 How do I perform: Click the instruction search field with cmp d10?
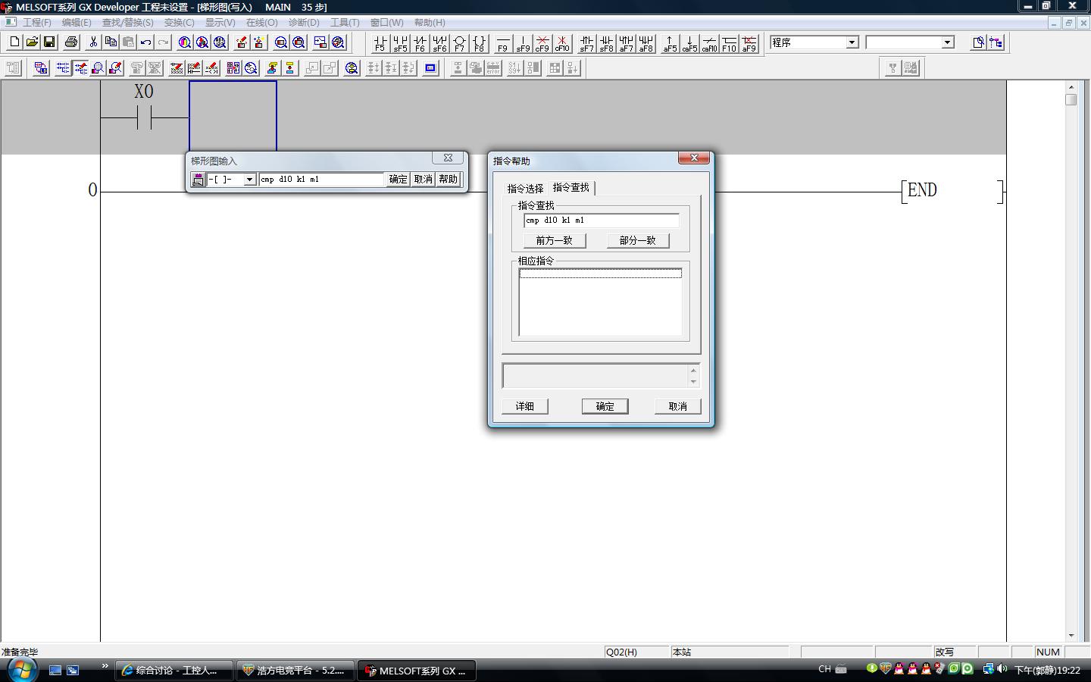(x=601, y=221)
